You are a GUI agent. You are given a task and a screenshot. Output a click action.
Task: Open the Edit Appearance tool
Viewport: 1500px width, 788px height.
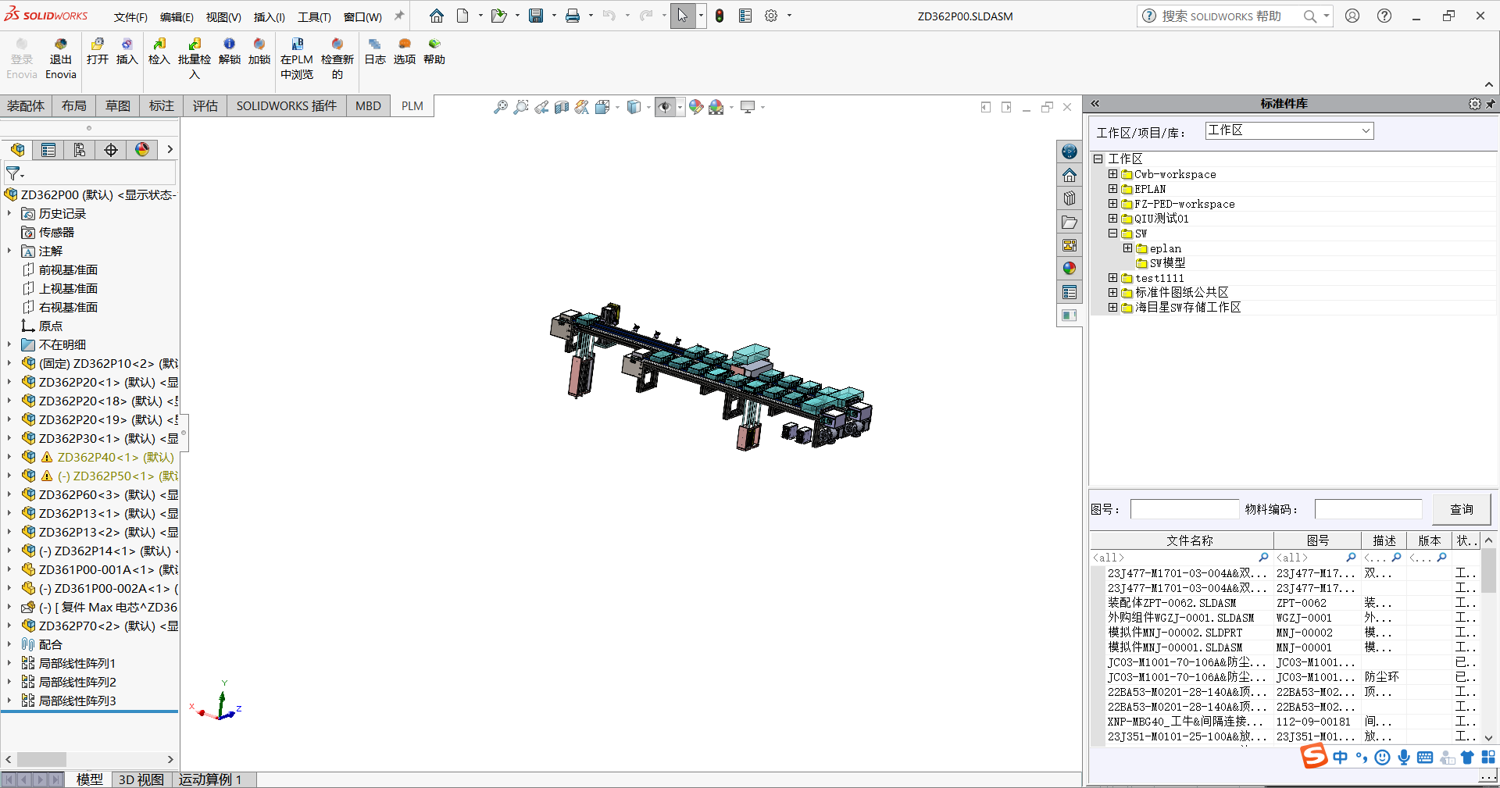695,107
